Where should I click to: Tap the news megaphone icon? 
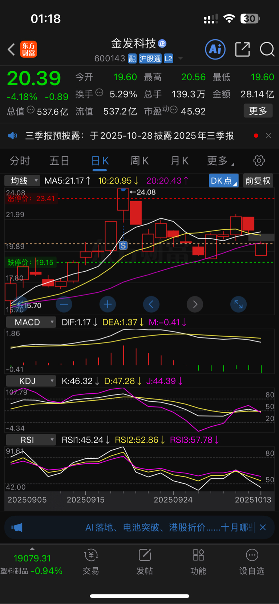point(17,527)
